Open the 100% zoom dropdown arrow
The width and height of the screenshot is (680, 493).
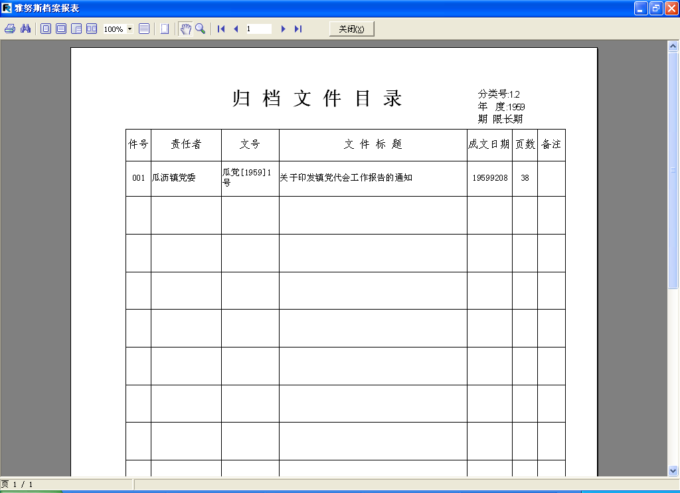pos(129,29)
